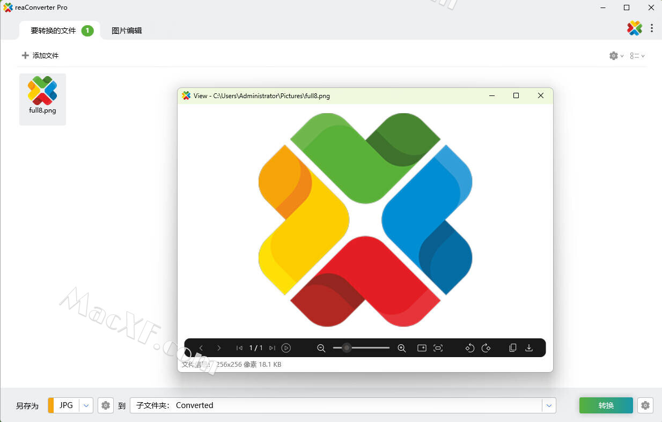Click the reaConverter logo icon near the menu
662x422 pixels.
(635, 28)
